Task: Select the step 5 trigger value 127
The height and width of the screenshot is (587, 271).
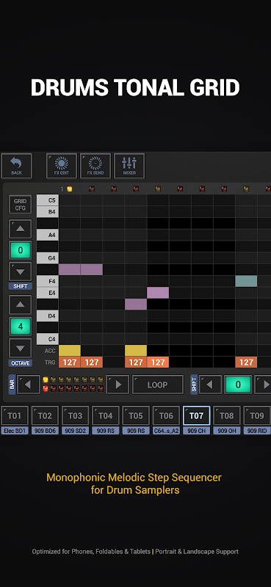Action: [158, 362]
